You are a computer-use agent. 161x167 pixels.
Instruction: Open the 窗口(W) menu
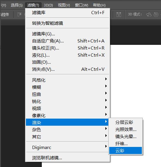click(x=82, y=5)
